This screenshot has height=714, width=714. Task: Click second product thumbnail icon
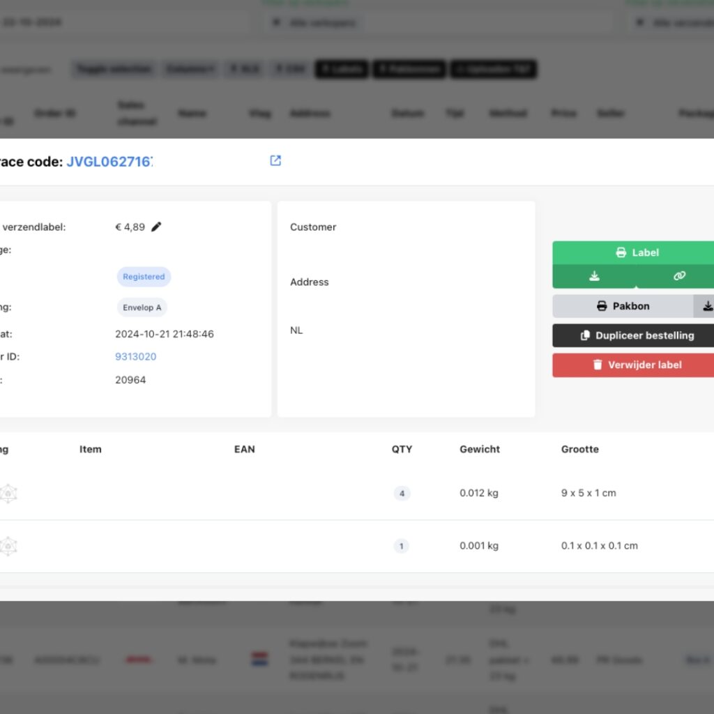point(8,546)
